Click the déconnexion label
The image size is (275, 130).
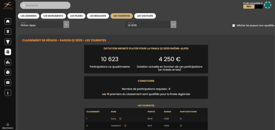[8, 128]
